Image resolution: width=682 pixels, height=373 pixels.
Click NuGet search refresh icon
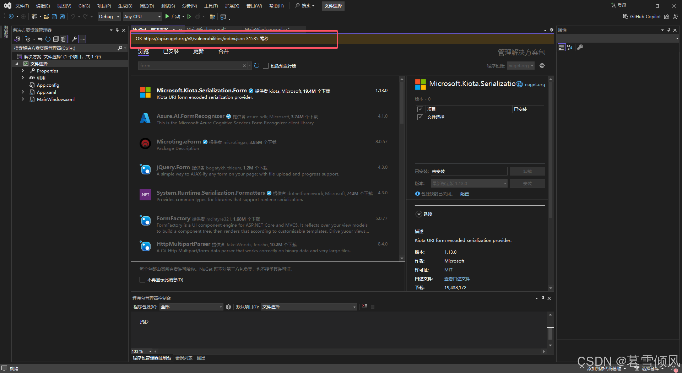pos(257,66)
